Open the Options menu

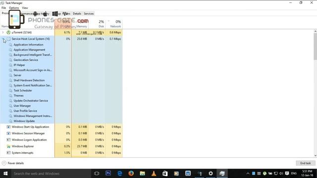point(14,8)
